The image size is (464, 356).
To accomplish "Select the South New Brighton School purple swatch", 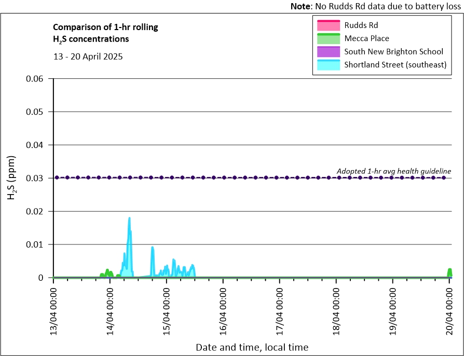I will 326,51.
